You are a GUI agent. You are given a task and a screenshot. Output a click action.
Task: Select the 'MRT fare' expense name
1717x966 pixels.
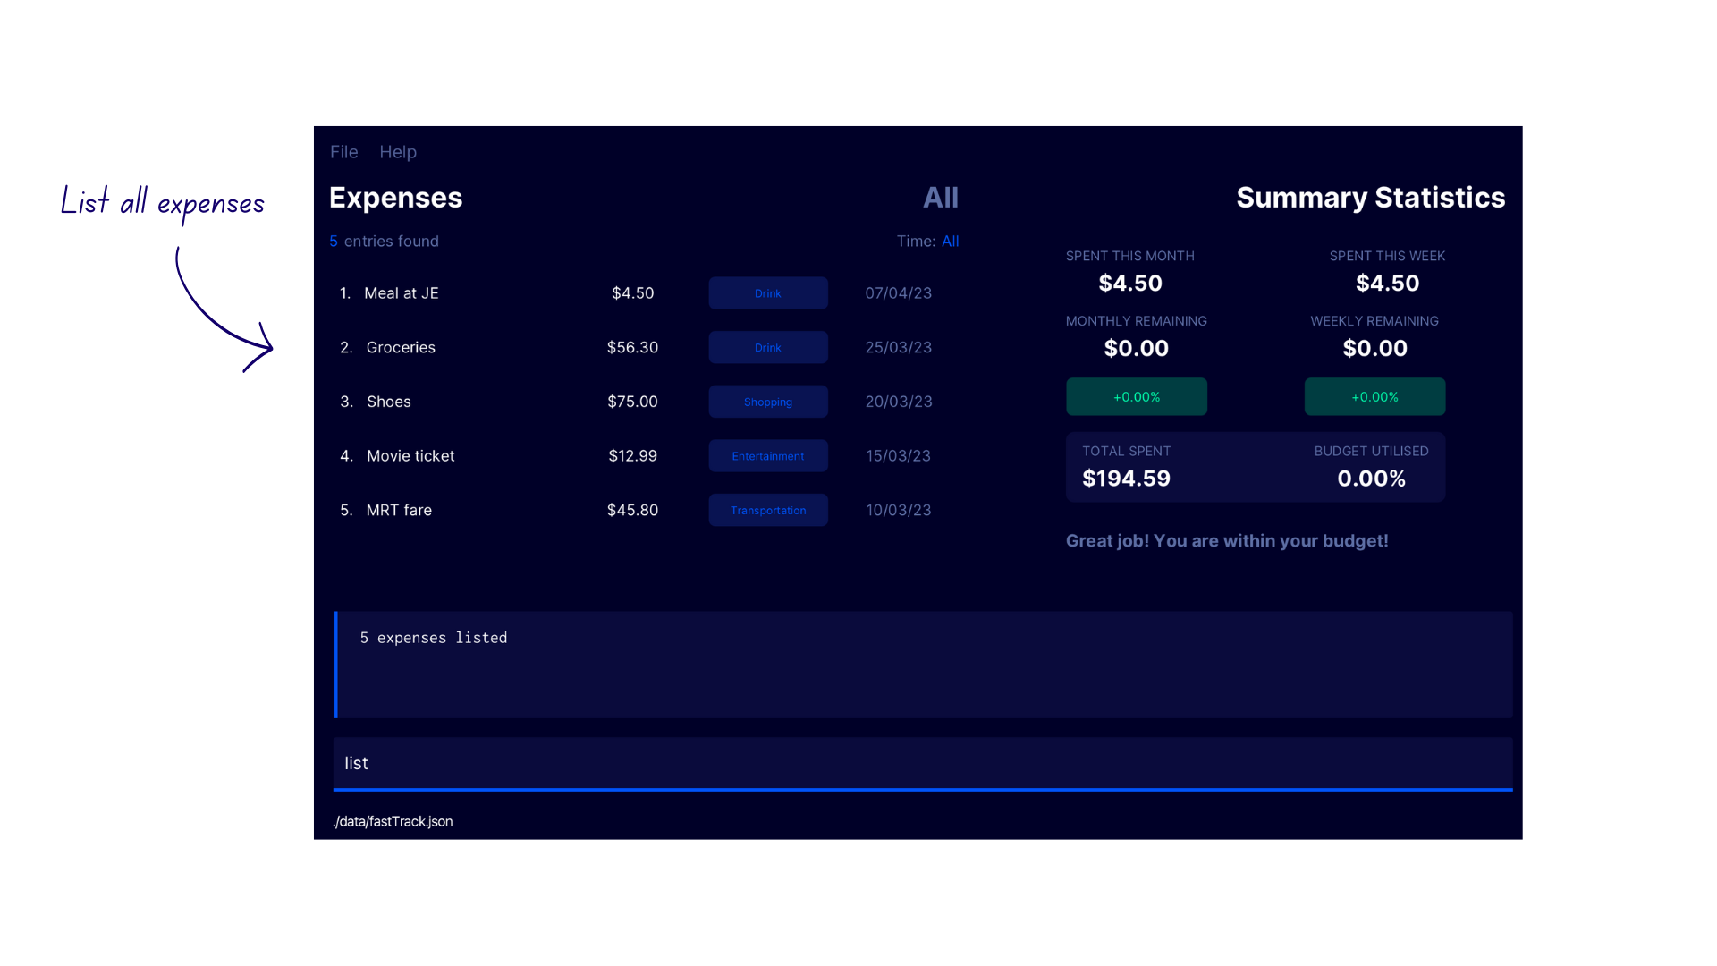click(399, 511)
